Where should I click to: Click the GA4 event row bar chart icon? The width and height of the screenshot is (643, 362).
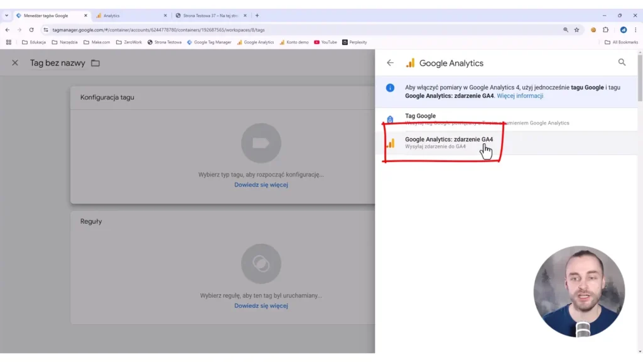(x=391, y=143)
